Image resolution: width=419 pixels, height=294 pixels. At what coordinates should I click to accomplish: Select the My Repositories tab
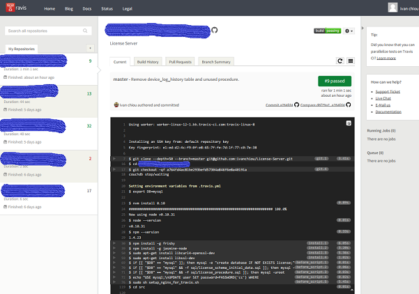[x=22, y=49]
